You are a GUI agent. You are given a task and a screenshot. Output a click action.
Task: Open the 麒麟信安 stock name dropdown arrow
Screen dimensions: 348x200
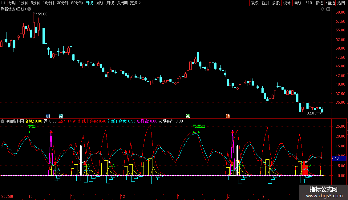[29, 9]
